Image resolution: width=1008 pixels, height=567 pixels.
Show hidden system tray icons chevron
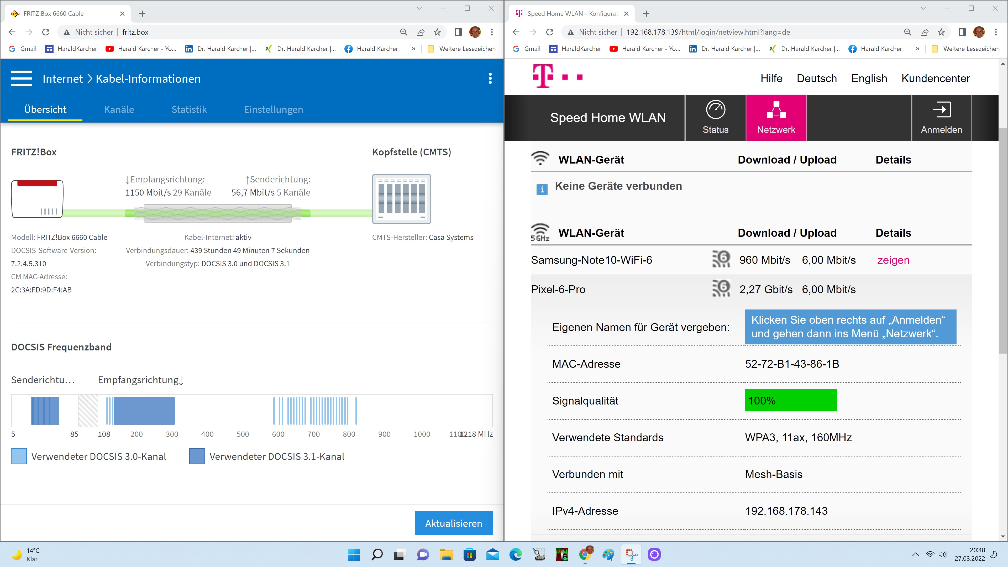coord(915,554)
